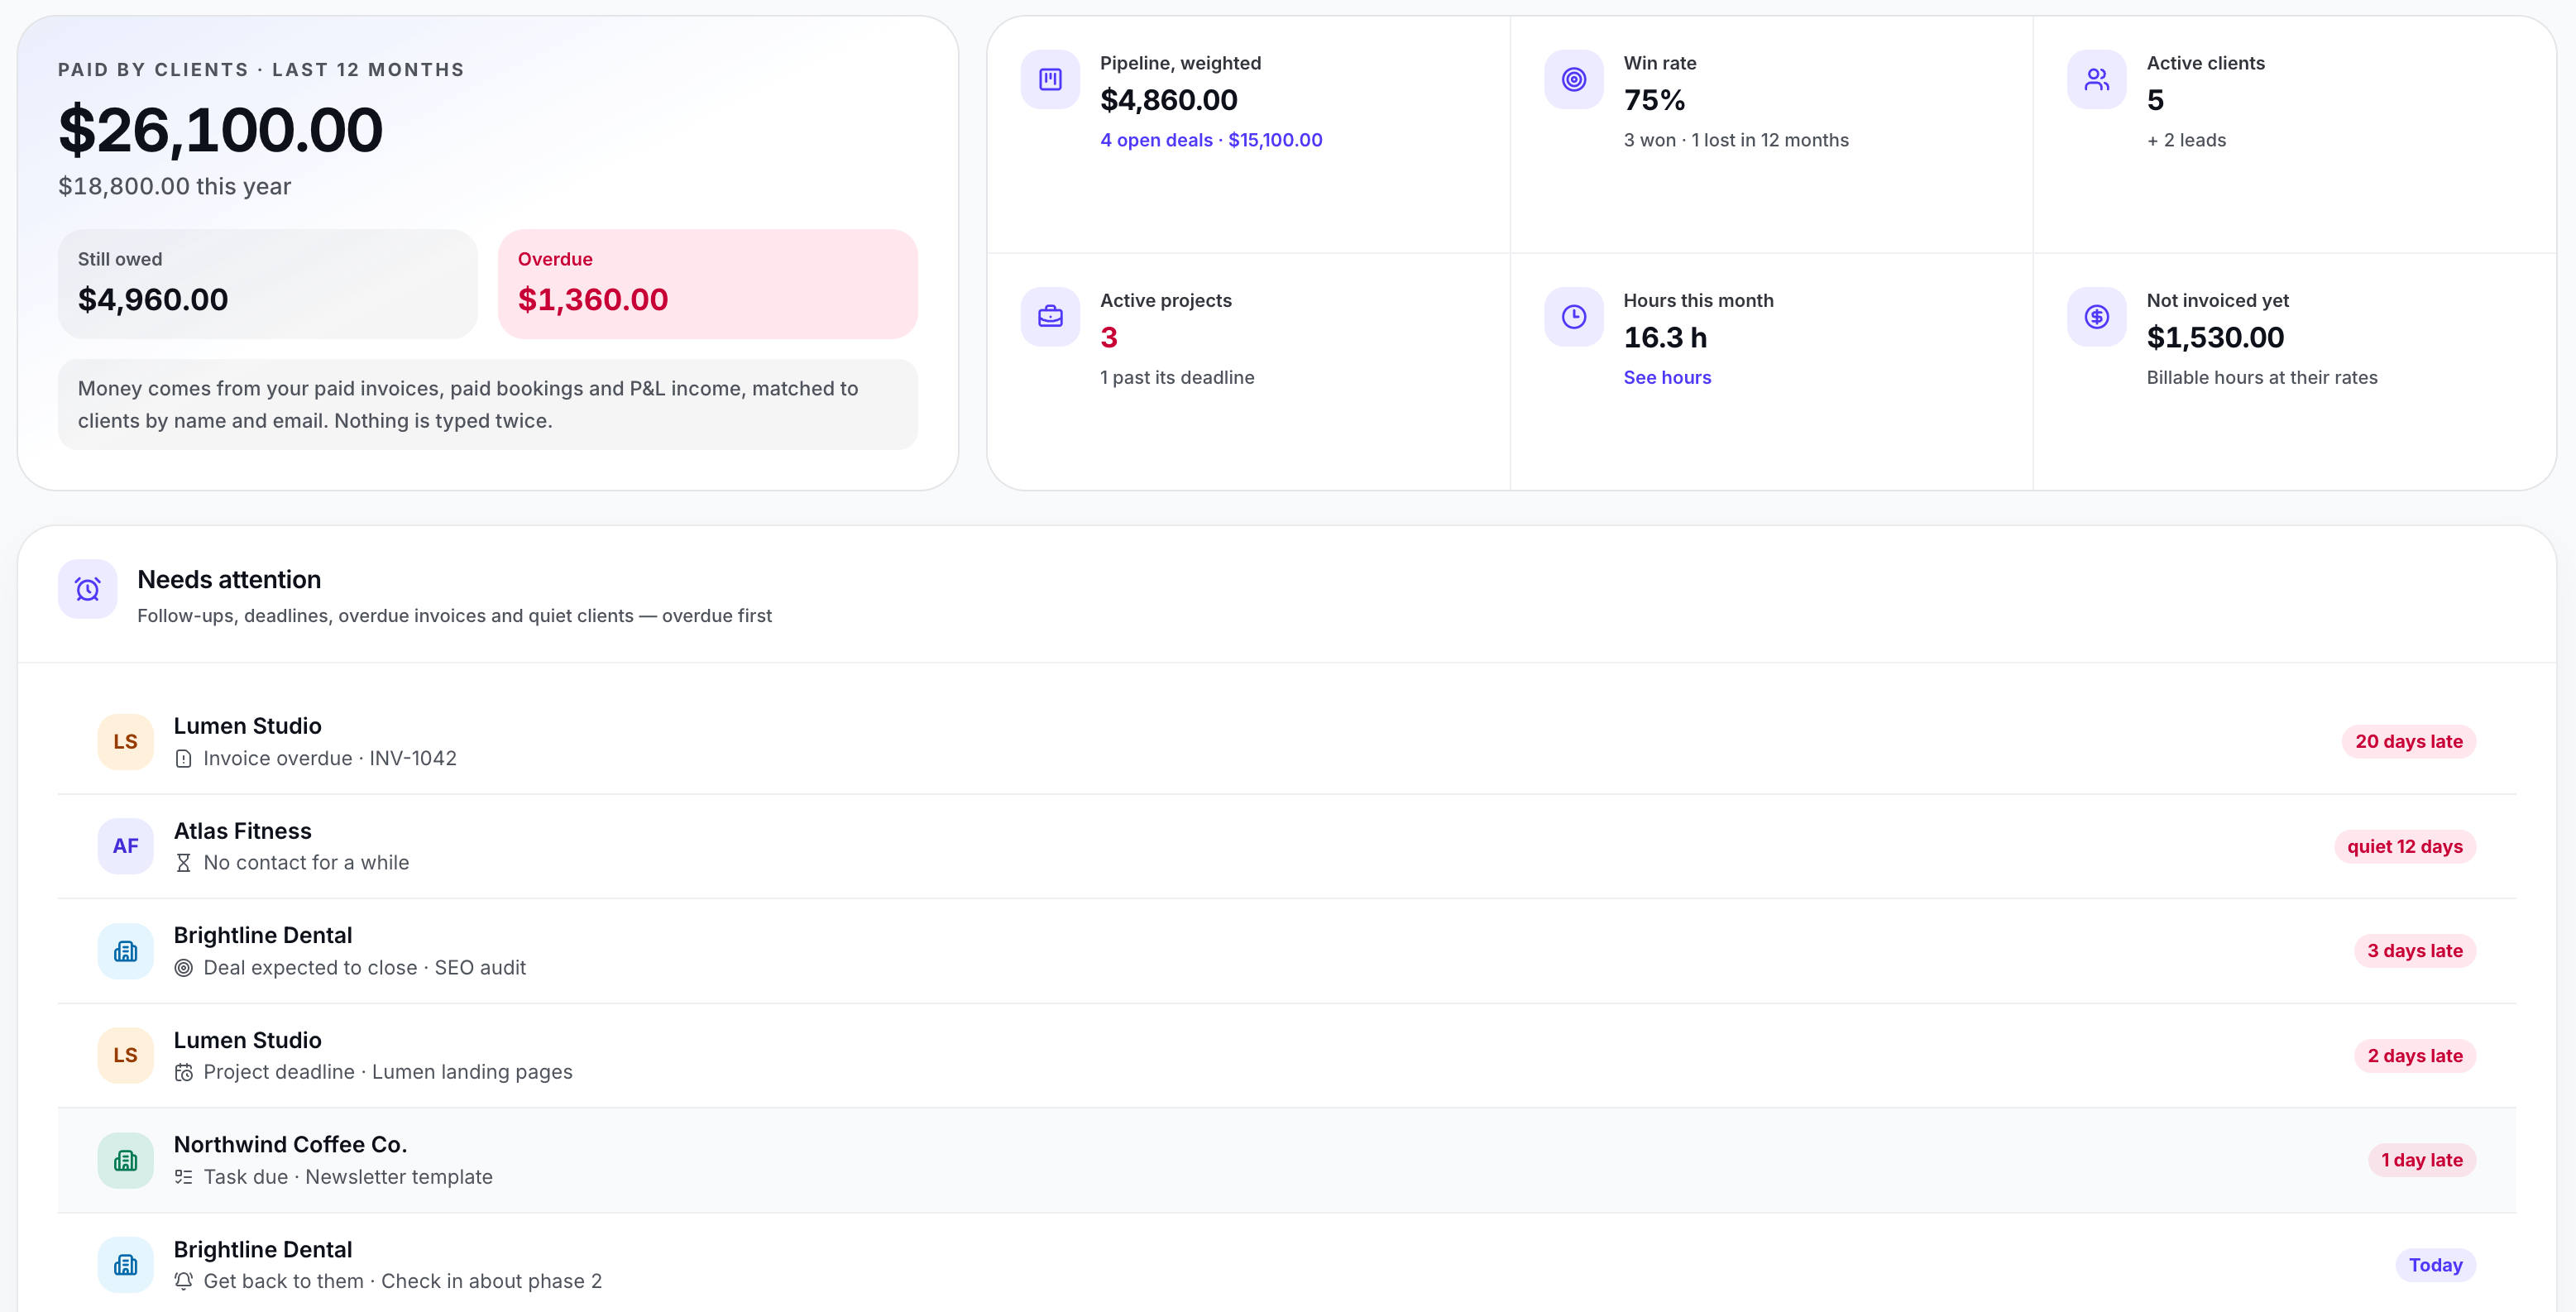Open the 4 open deals link
2576x1312 pixels.
1211,140
